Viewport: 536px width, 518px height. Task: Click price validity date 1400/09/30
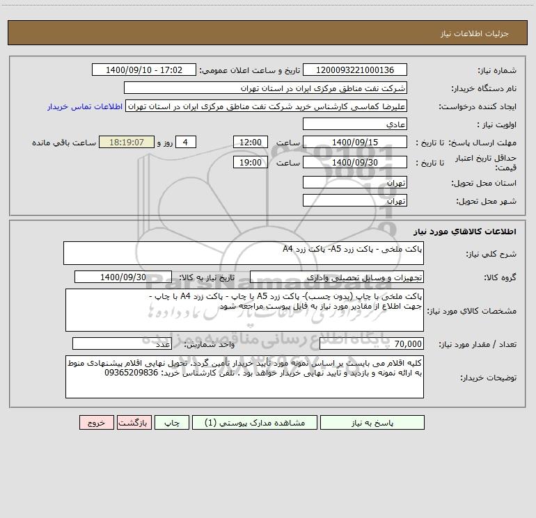coord(355,162)
